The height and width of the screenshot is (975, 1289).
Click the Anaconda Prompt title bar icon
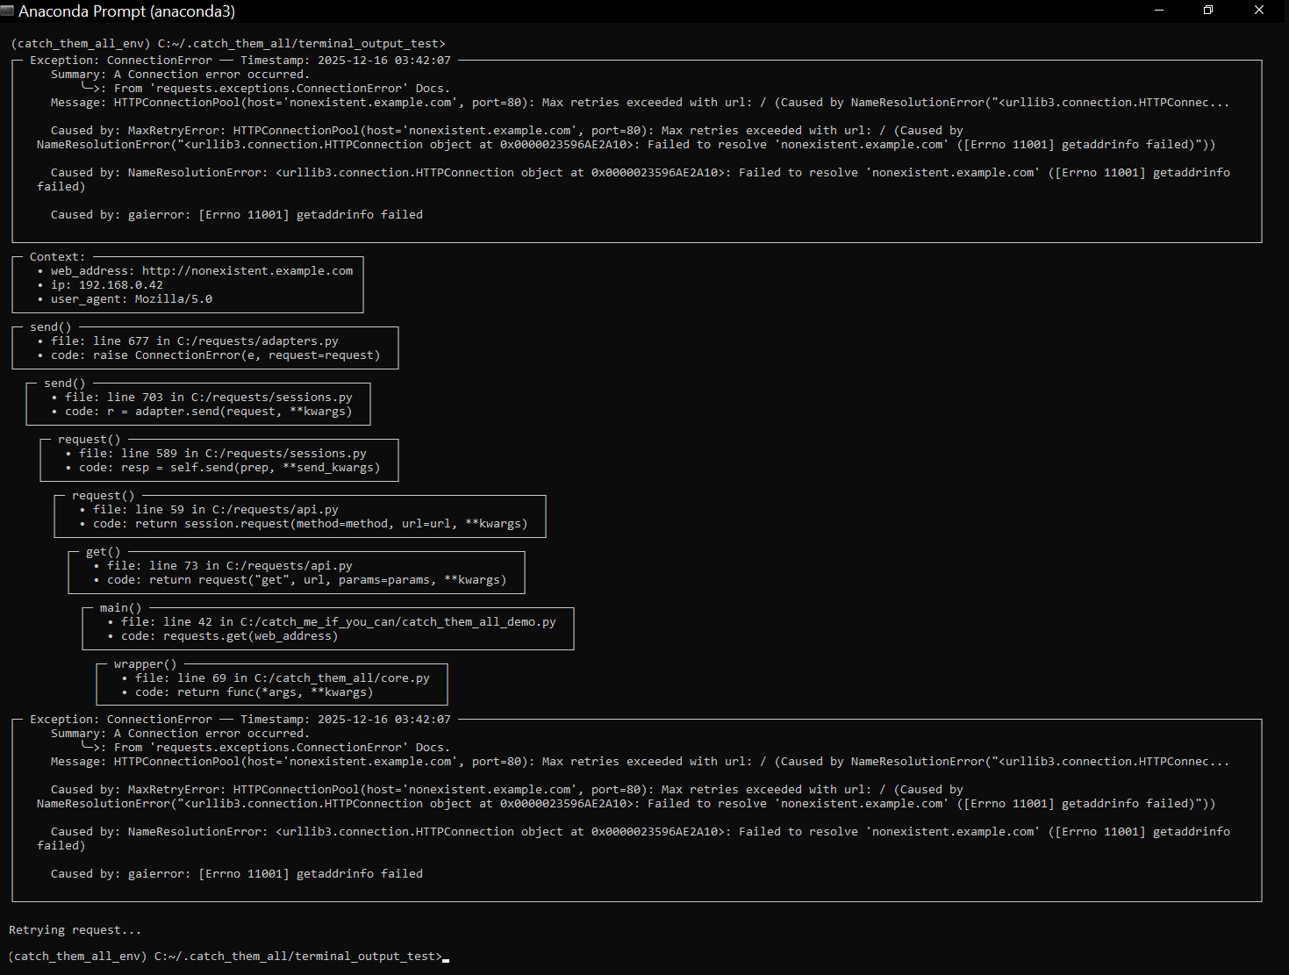click(7, 11)
